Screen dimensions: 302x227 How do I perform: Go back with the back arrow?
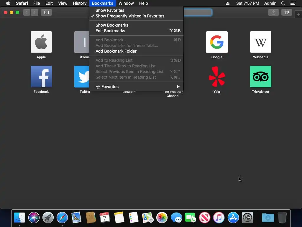27,12
